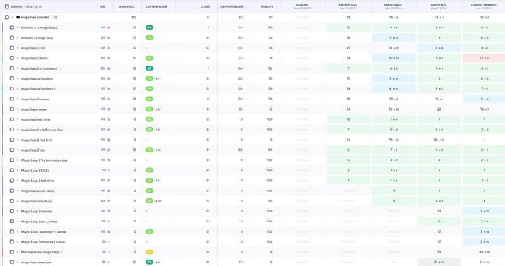Screen dimensions: 505x266
Task: Open URL link icon for magic leap 2 cost
Action: point(103,48)
